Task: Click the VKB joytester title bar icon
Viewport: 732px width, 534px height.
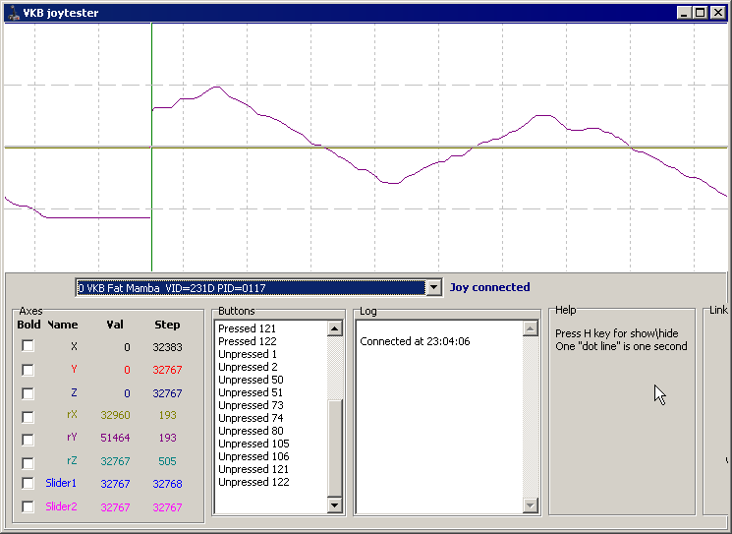Action: (13, 13)
